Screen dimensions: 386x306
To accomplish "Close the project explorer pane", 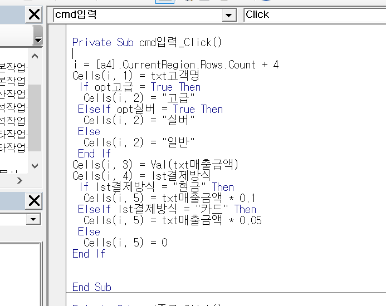I will tap(34, 15).
